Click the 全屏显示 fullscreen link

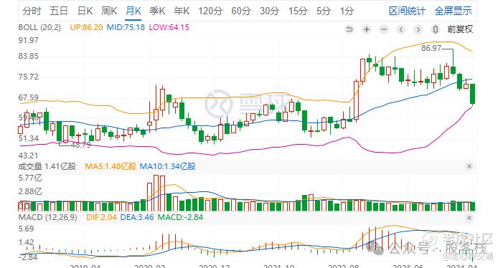(453, 11)
